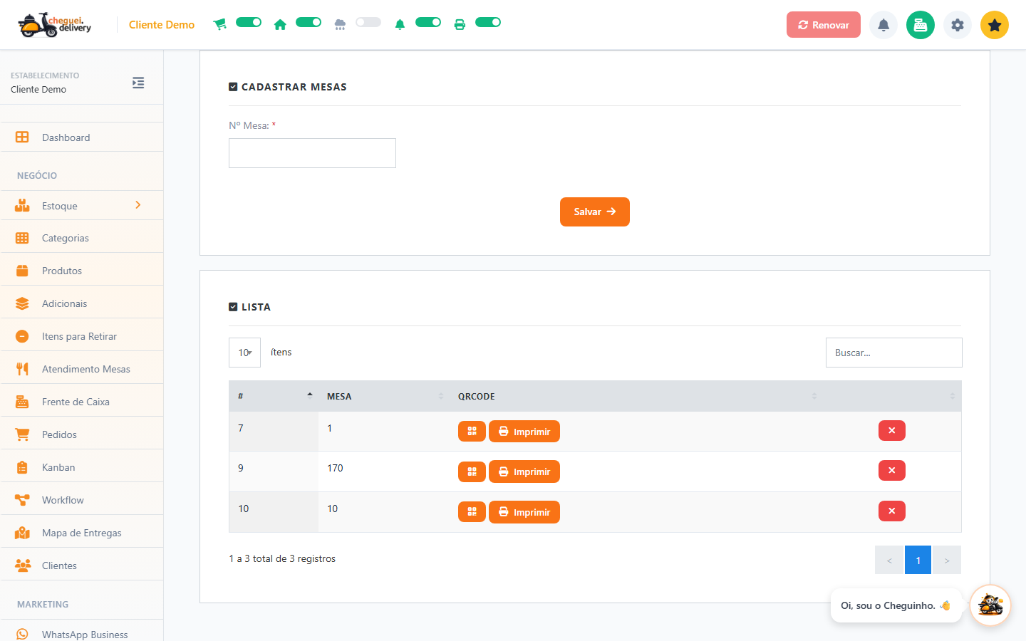The height and width of the screenshot is (641, 1026).
Task: Click the Renovar button
Action: [824, 25]
